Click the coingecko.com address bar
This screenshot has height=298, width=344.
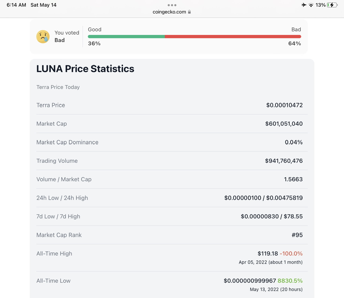[x=169, y=12]
